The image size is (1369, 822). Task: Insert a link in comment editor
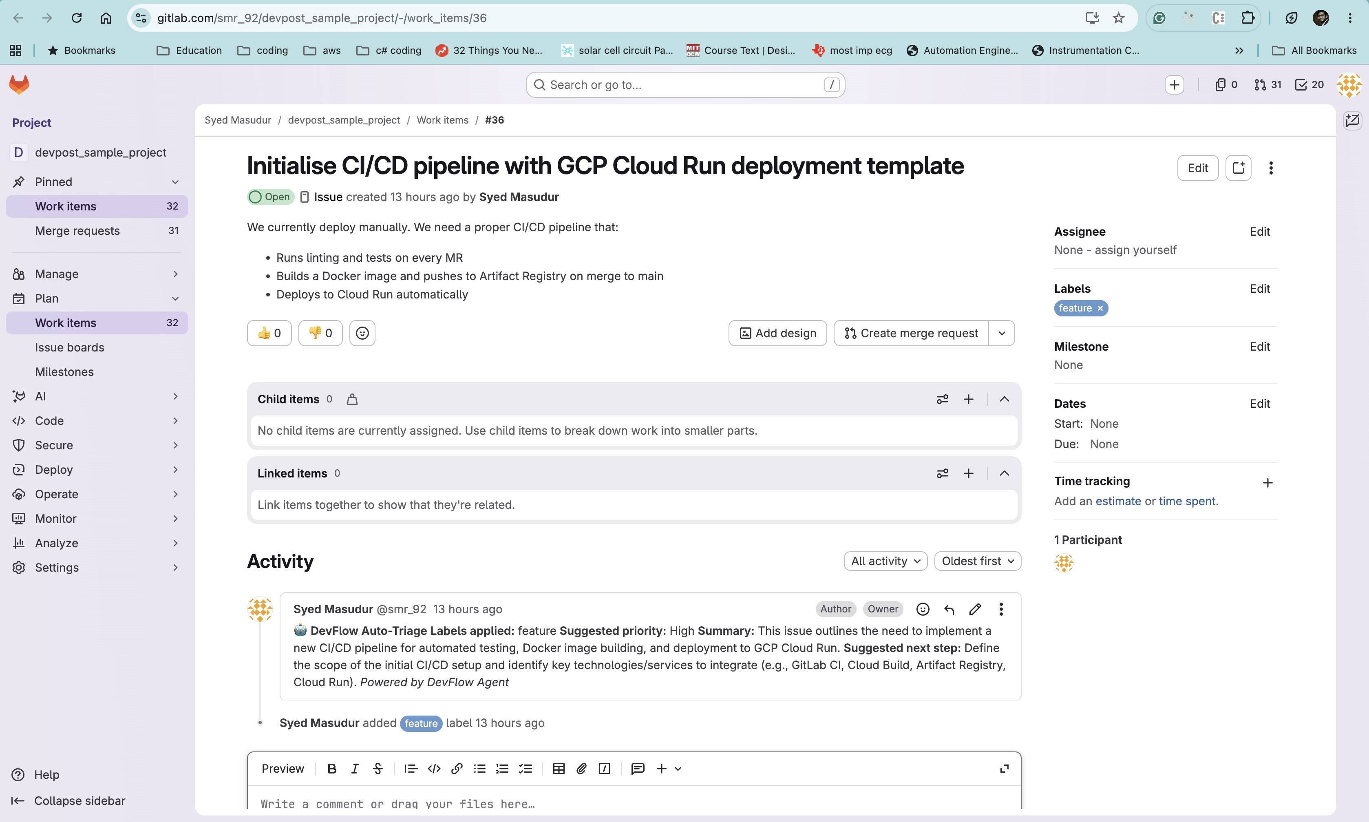point(457,769)
